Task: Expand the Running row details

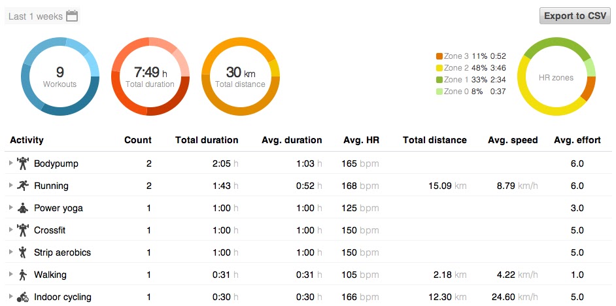Action: (10, 186)
